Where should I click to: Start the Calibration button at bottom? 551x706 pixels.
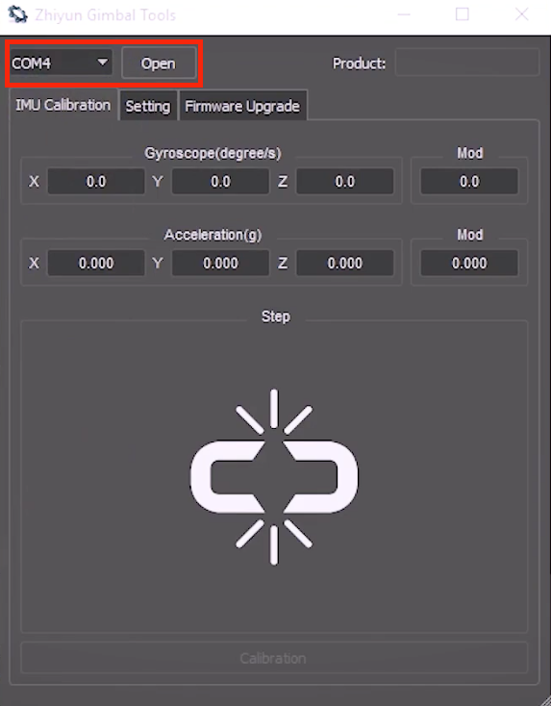pos(274,658)
